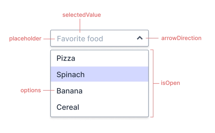The height and width of the screenshot is (133, 215).
Task: Click short line joining bracket to isOpen
Action: tap(156, 83)
